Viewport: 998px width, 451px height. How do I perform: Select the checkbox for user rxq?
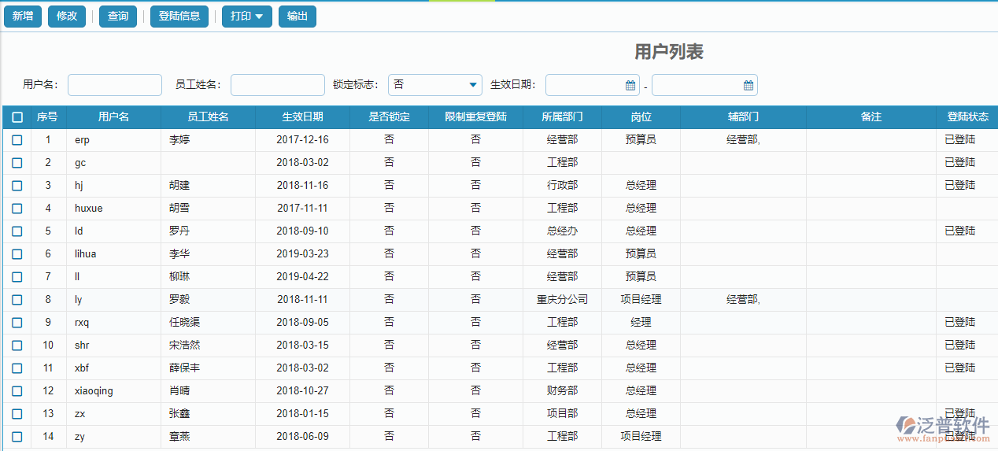click(17, 323)
